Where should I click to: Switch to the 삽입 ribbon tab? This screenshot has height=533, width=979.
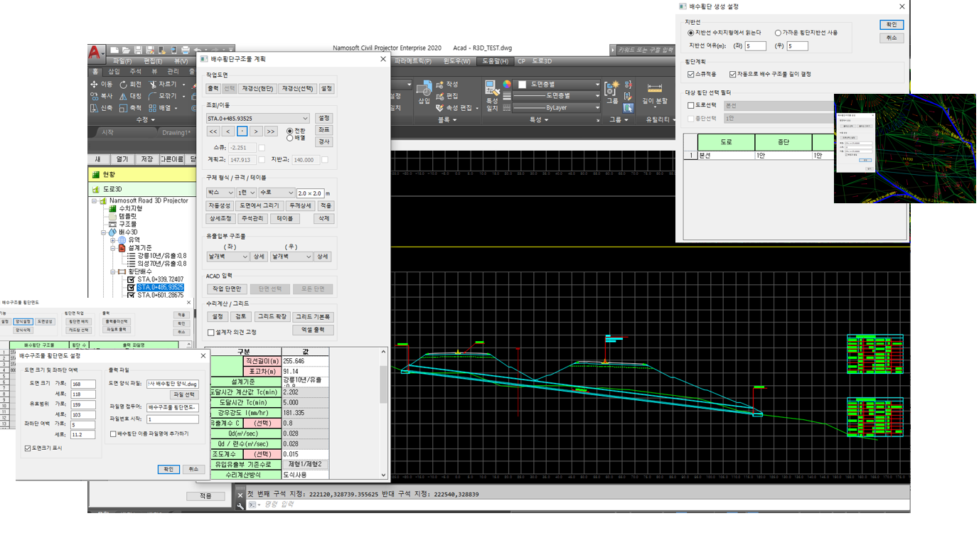point(114,72)
